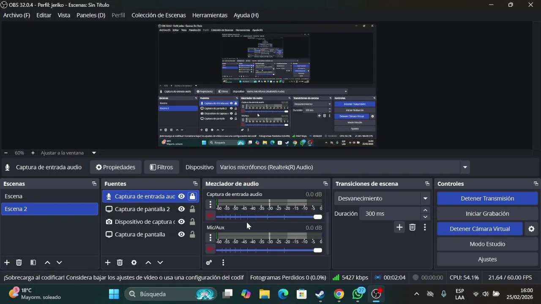Move source down arrow in Fuentes

coord(160,263)
